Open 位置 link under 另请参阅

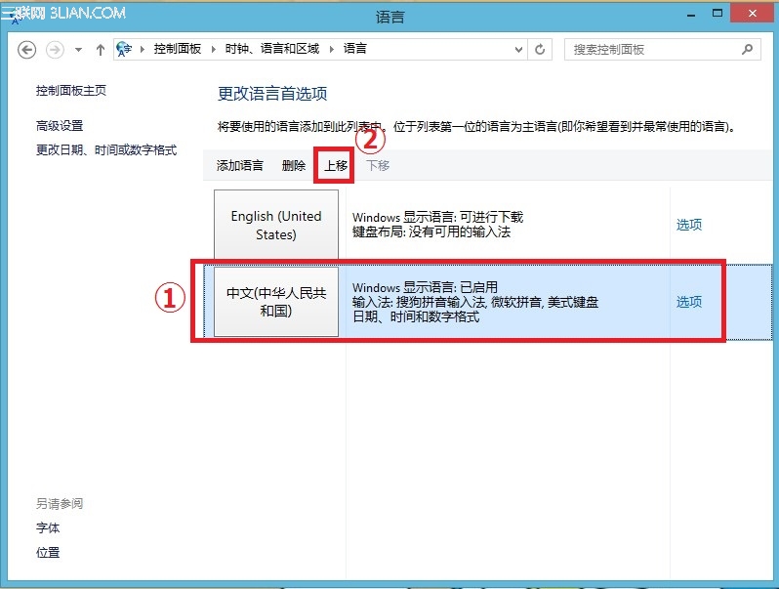pos(48,552)
